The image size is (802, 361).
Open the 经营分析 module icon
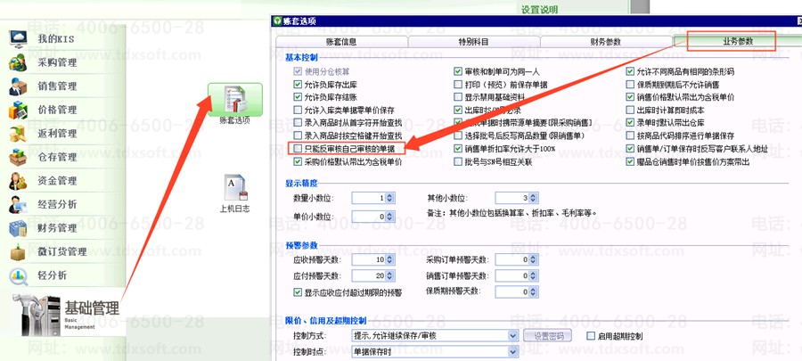(x=19, y=204)
